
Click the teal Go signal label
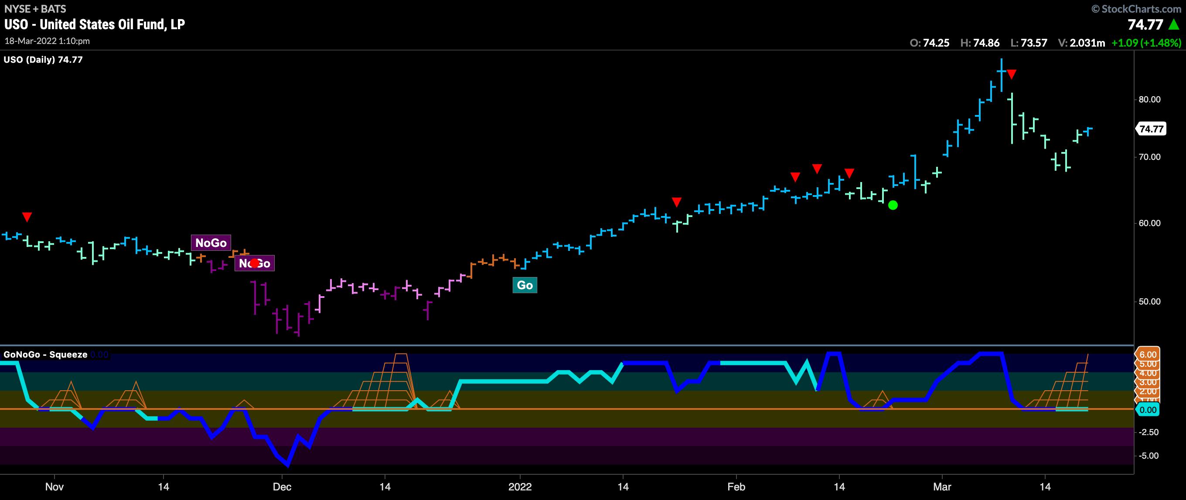click(525, 285)
